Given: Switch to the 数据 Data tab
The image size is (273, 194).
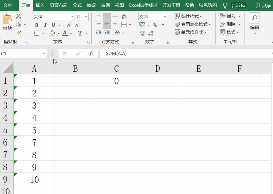Looking at the screenshot, I should [x=91, y=5].
